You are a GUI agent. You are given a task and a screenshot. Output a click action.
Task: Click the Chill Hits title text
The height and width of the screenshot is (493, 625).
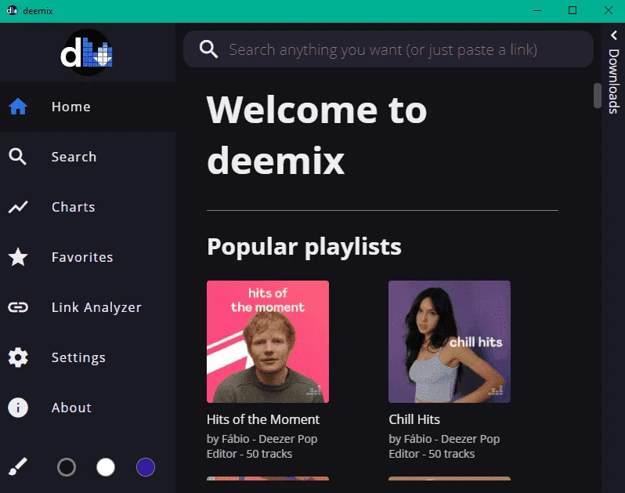(x=414, y=419)
